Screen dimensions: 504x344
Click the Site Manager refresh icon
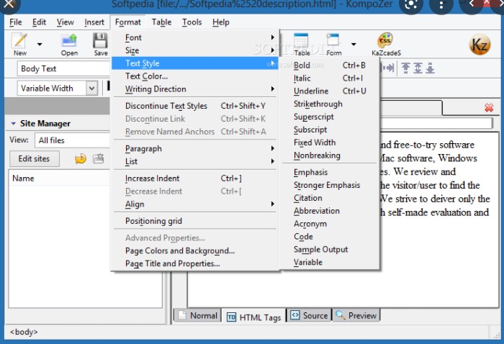(81, 158)
